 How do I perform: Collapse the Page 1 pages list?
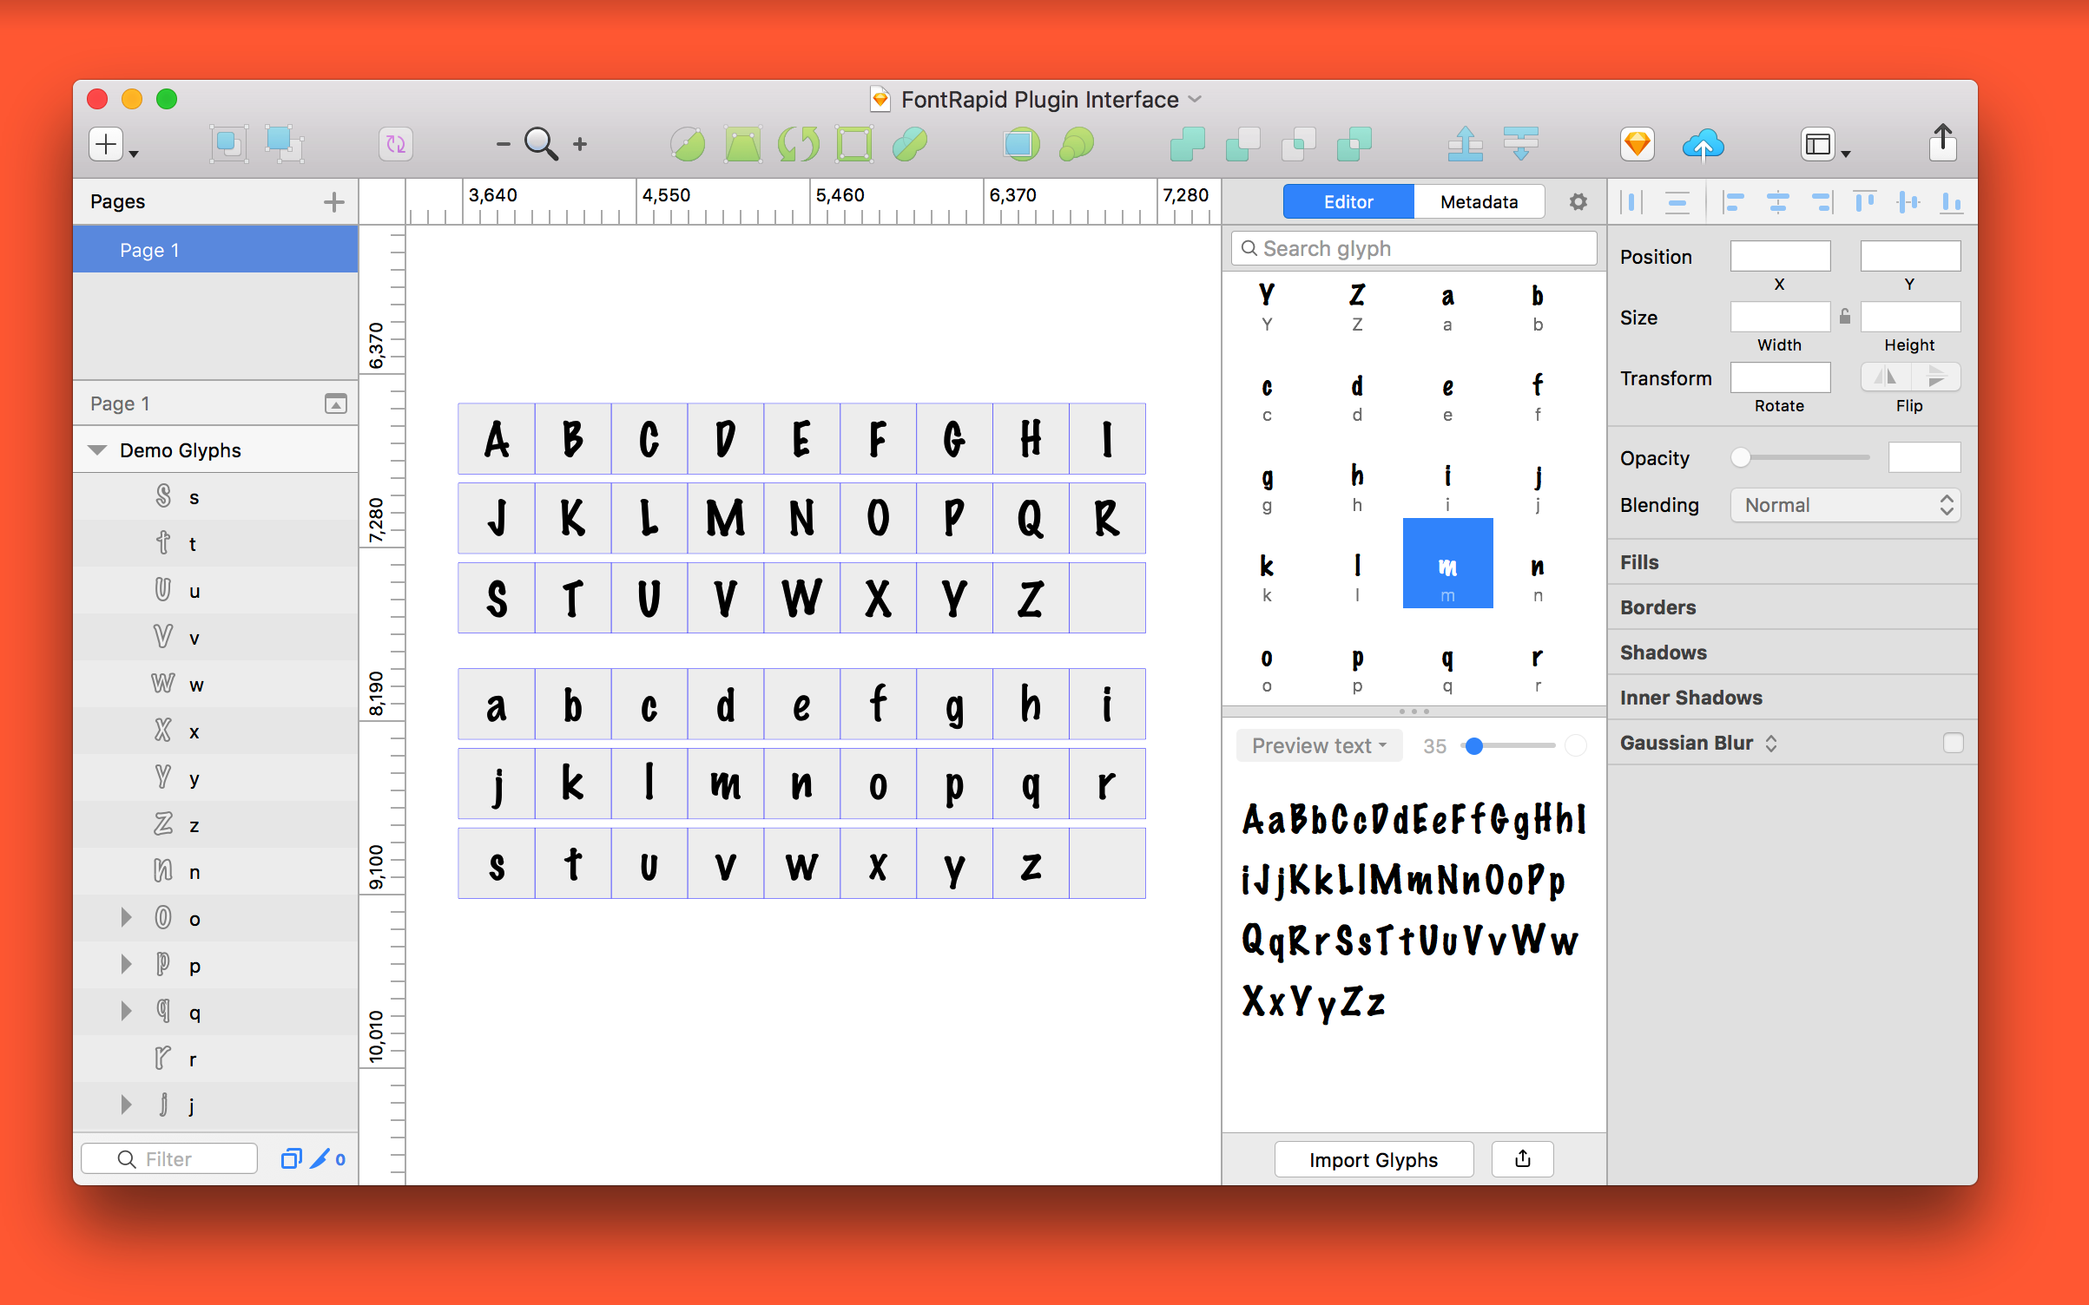335,403
